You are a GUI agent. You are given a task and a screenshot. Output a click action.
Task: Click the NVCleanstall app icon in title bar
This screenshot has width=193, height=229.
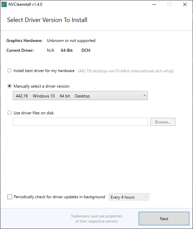click(x=4, y=4)
